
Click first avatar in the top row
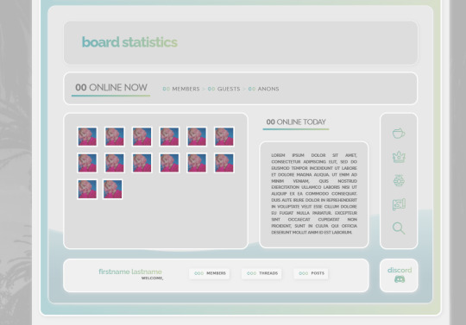tap(87, 136)
